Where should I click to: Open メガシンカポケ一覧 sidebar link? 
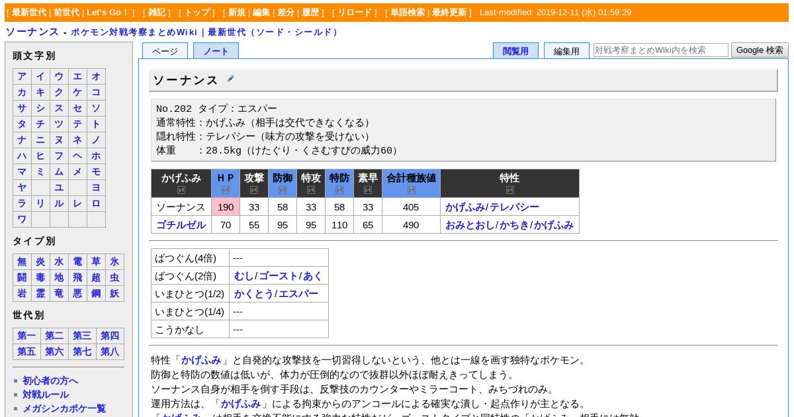pos(64,408)
